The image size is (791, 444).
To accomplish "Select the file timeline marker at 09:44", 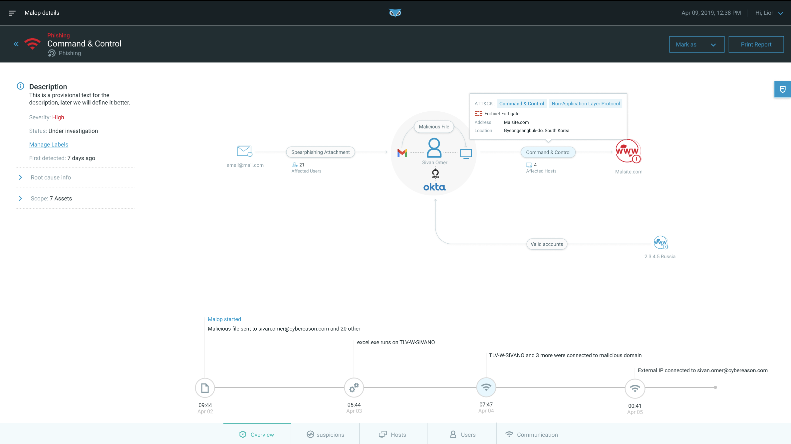I will click(205, 388).
